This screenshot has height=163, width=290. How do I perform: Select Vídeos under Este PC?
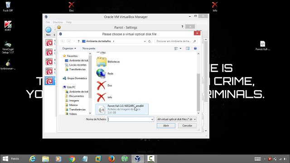point(71,114)
